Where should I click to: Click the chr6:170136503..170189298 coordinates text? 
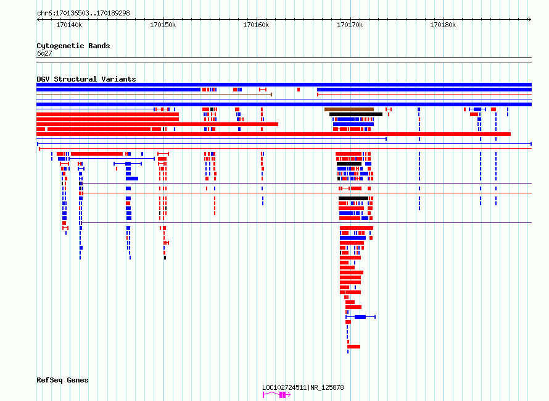(x=83, y=13)
